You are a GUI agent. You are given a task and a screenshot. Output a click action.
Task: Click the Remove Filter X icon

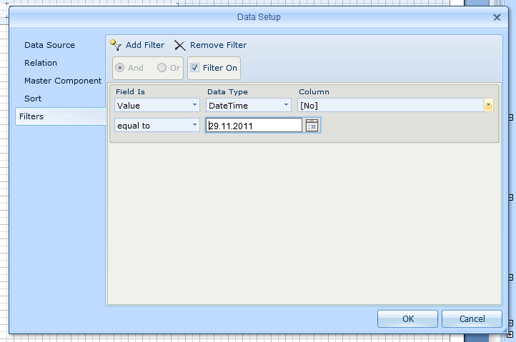pyautogui.click(x=179, y=46)
